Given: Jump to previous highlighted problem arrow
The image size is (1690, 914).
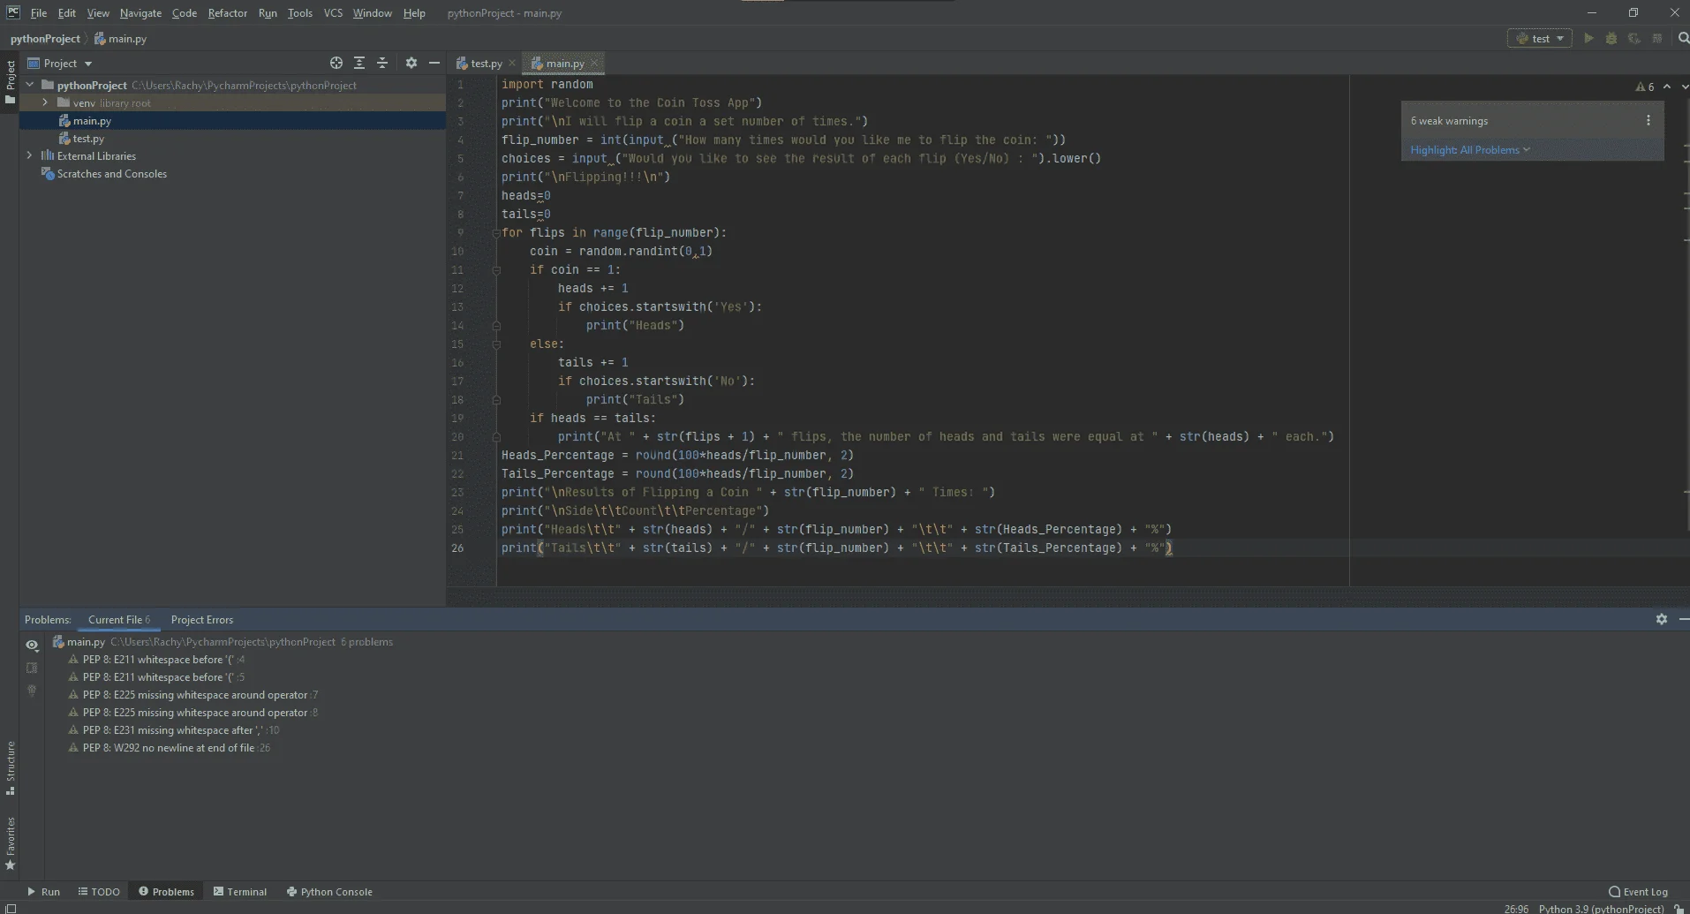Looking at the screenshot, I should (1667, 87).
